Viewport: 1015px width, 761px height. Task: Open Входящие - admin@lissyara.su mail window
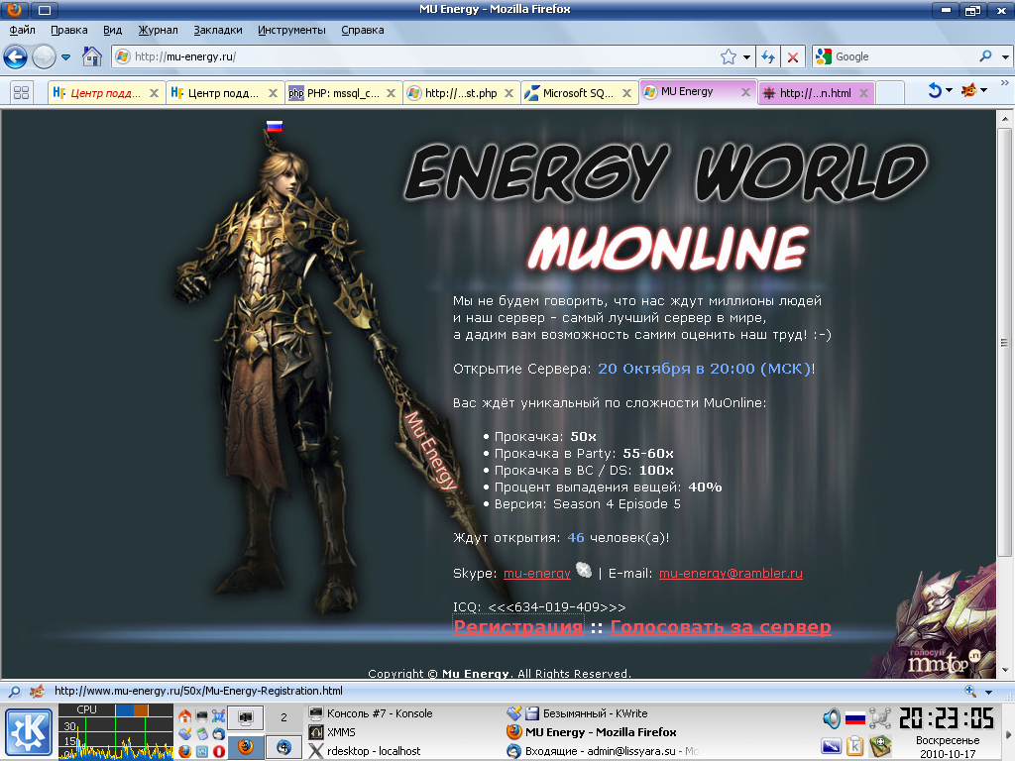602,751
